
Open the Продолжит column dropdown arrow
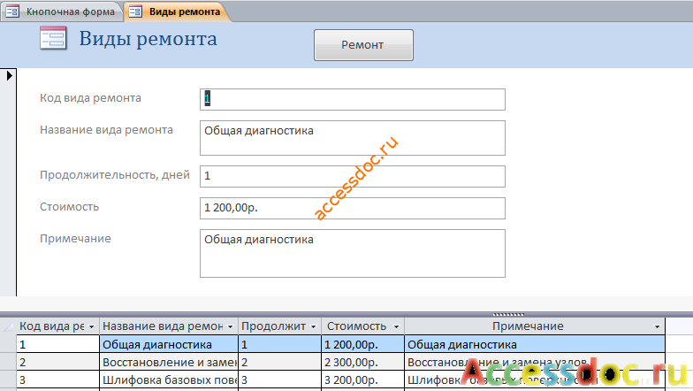(313, 326)
